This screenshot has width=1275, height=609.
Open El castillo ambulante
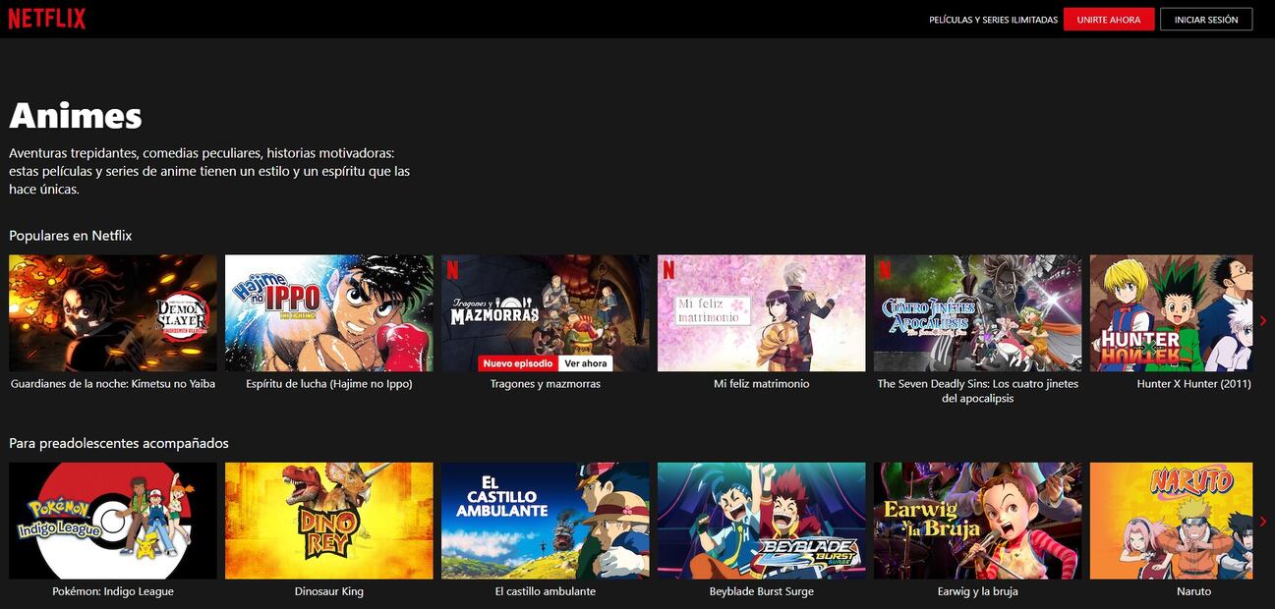coord(545,520)
